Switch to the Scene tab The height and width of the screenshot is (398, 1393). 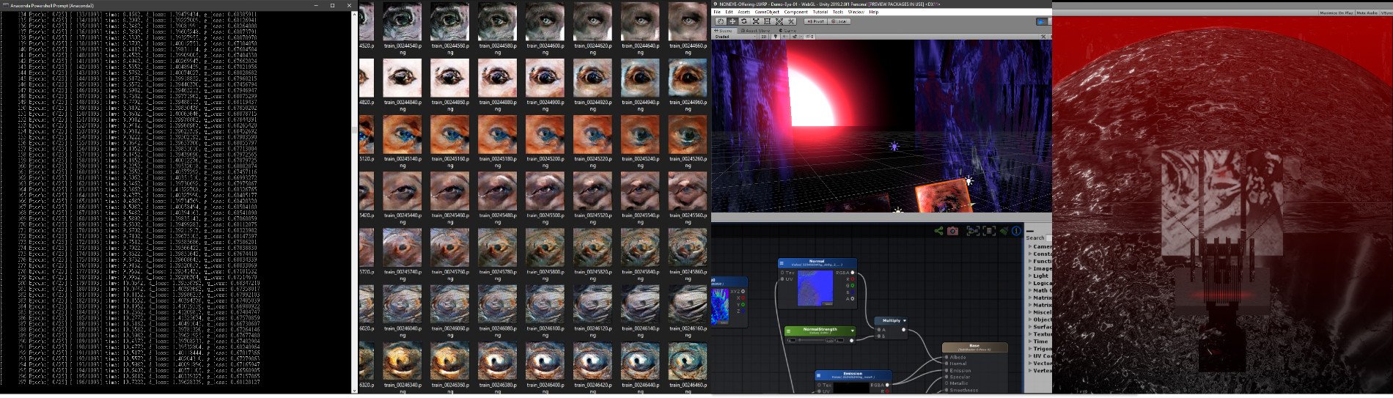click(x=724, y=31)
